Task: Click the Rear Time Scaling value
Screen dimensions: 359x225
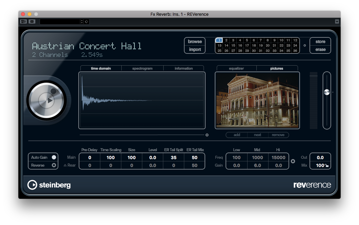Action: pyautogui.click(x=110, y=165)
